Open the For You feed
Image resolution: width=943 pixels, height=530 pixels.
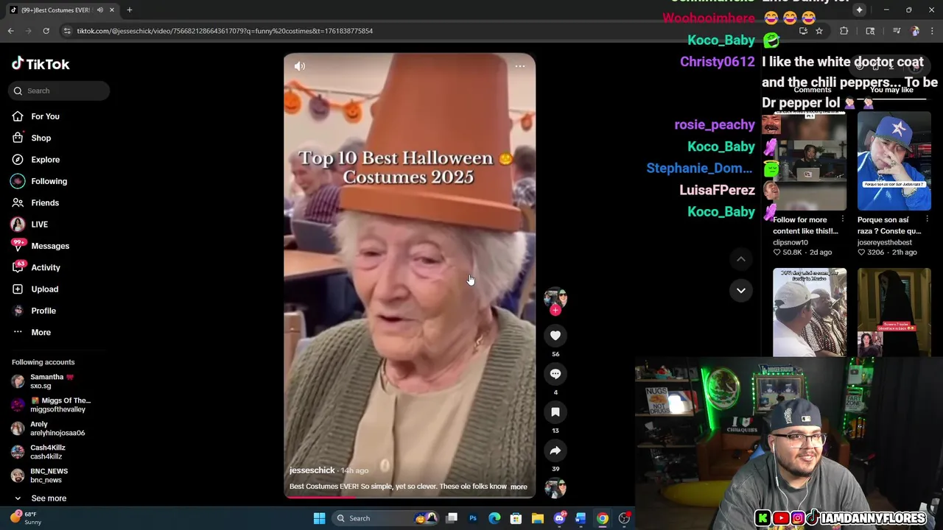point(35,116)
